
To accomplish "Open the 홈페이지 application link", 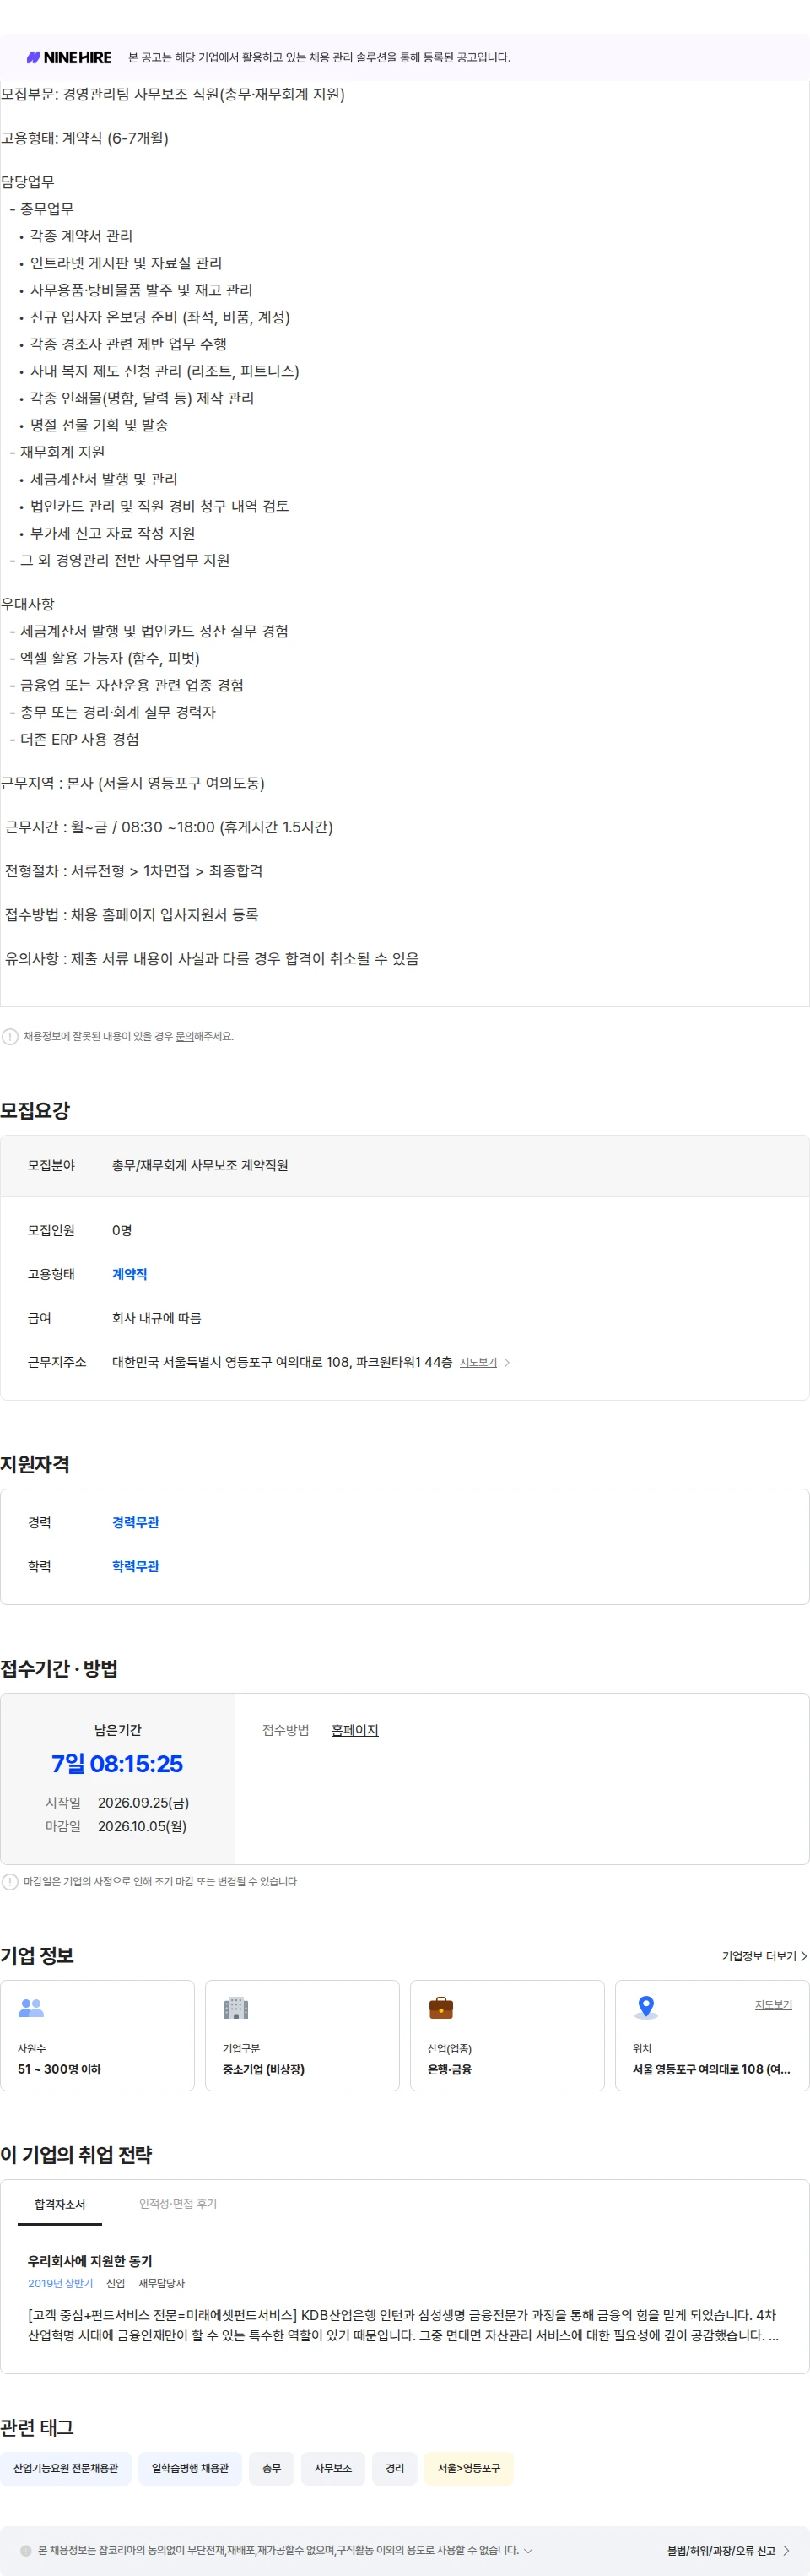I will 354,1730.
